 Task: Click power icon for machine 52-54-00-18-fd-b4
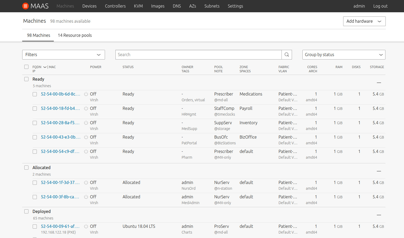click(86, 108)
